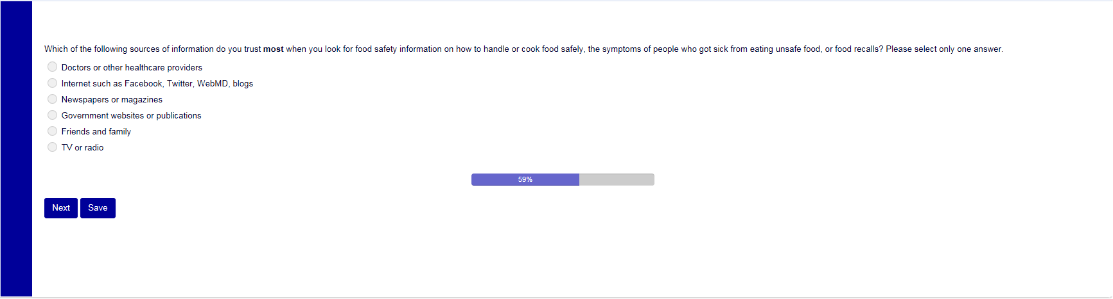Image resolution: width=1113 pixels, height=299 pixels.
Task: Pick the 'Government websites or publications' radio button
Action: click(53, 115)
